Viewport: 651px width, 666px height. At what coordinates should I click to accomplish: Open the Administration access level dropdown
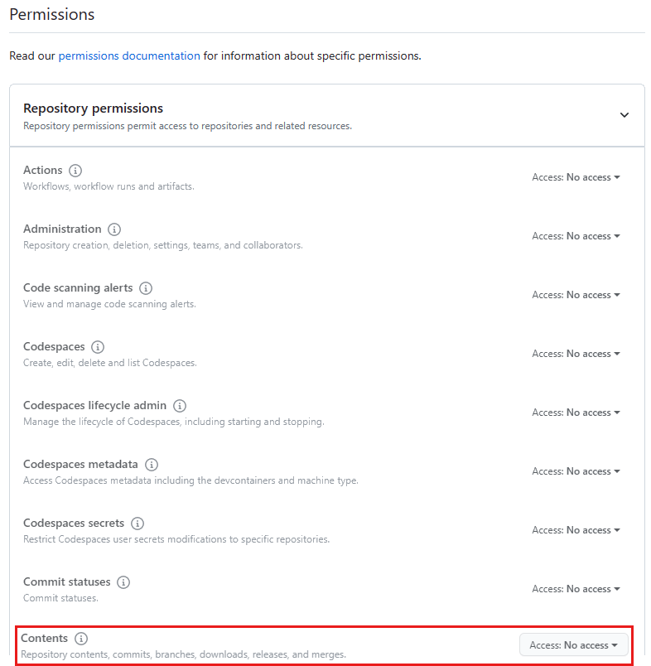click(576, 235)
